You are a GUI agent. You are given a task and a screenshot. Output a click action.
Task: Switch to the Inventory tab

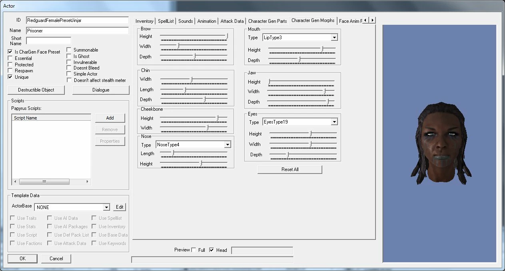coord(144,21)
